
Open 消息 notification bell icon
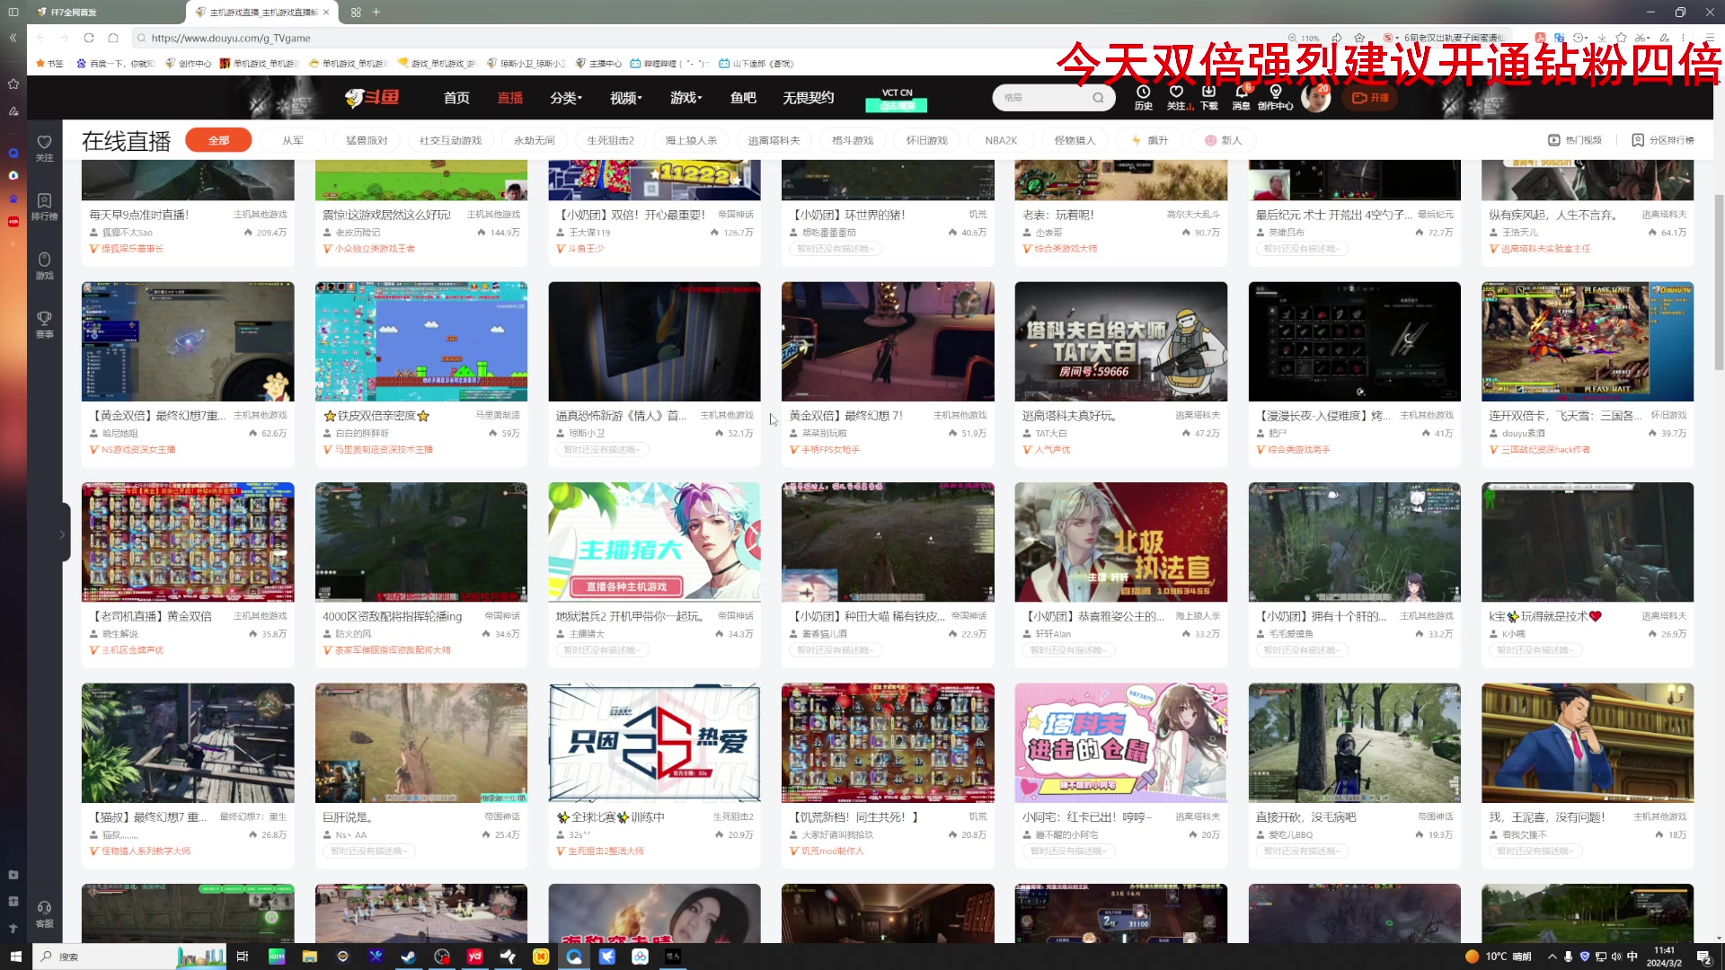pyautogui.click(x=1241, y=93)
